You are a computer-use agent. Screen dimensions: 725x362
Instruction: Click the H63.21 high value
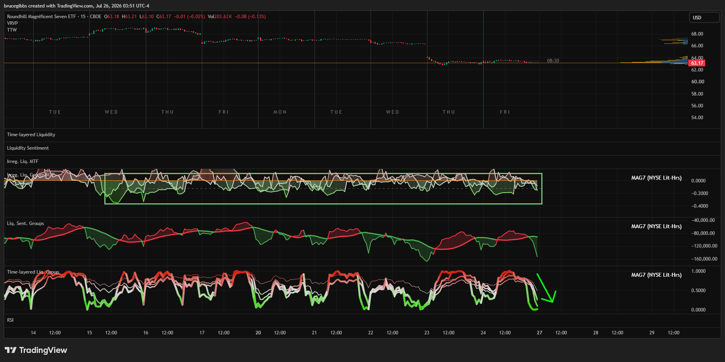click(x=129, y=17)
